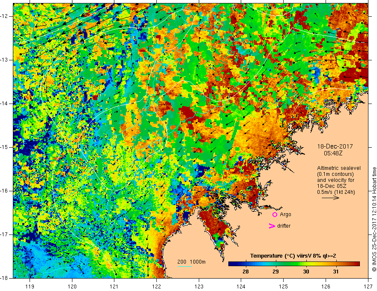Click latitude axis label '-17'
The height and width of the screenshot is (291, 377).
tap(5, 235)
